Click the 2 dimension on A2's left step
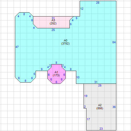The height and width of the screenshot is (131, 131). click(x=85, y=107)
